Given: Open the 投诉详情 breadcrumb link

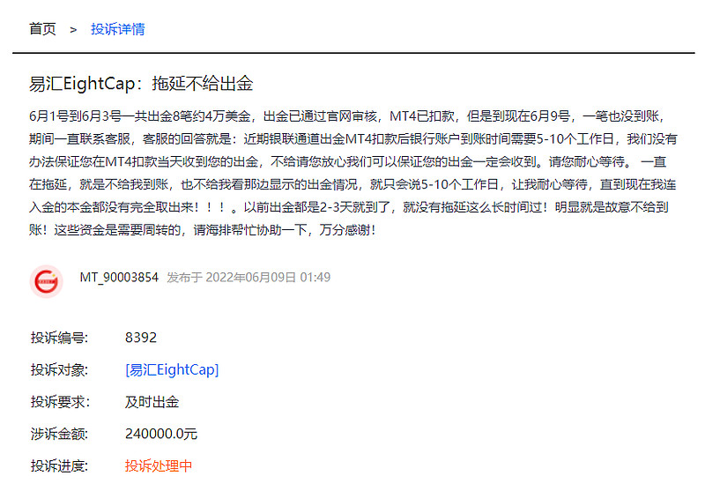Looking at the screenshot, I should (x=117, y=29).
